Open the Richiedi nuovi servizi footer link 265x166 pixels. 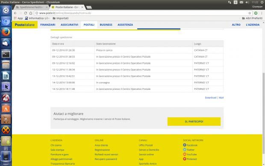(106, 154)
